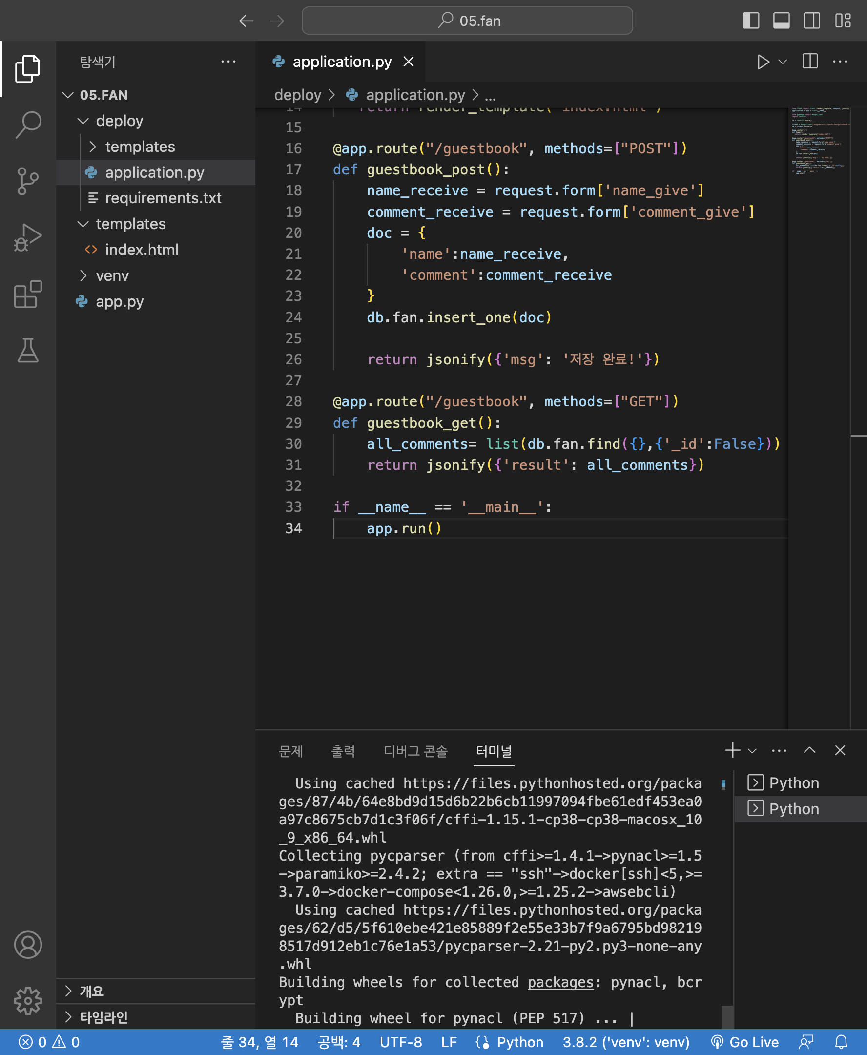
Task: Select the application.py editor tab
Action: point(341,62)
